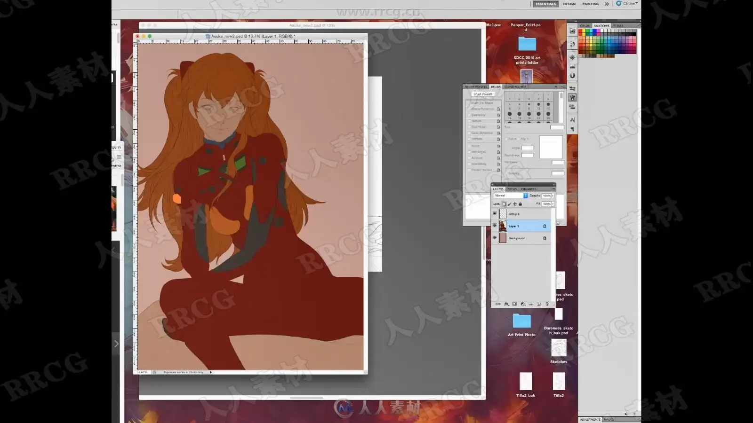The height and width of the screenshot is (423, 753).
Task: Open the History panel icon
Action: (572, 44)
